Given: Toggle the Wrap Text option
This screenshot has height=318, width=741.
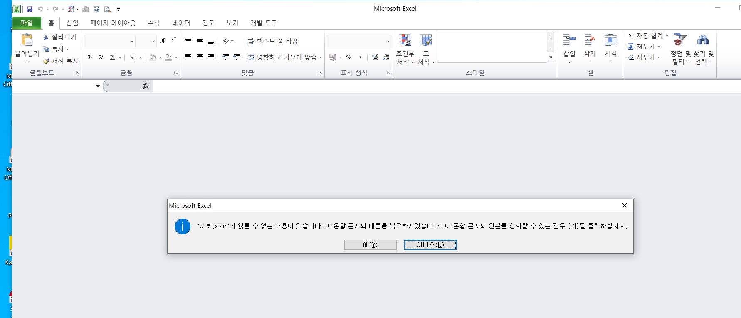Looking at the screenshot, I should point(273,41).
